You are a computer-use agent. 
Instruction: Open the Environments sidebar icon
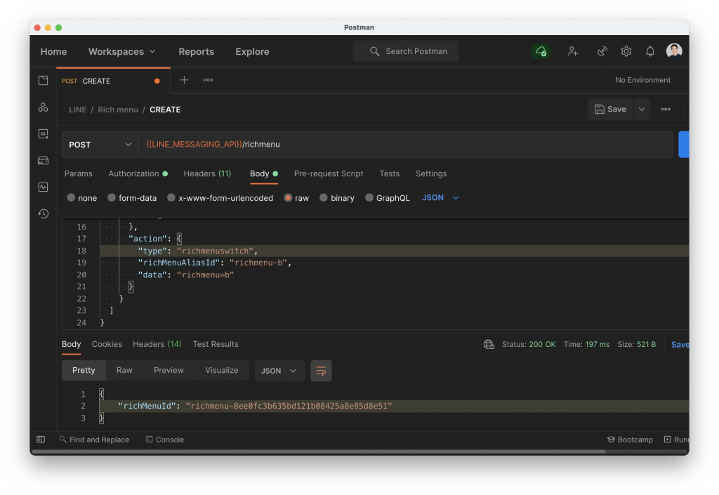pos(43,134)
